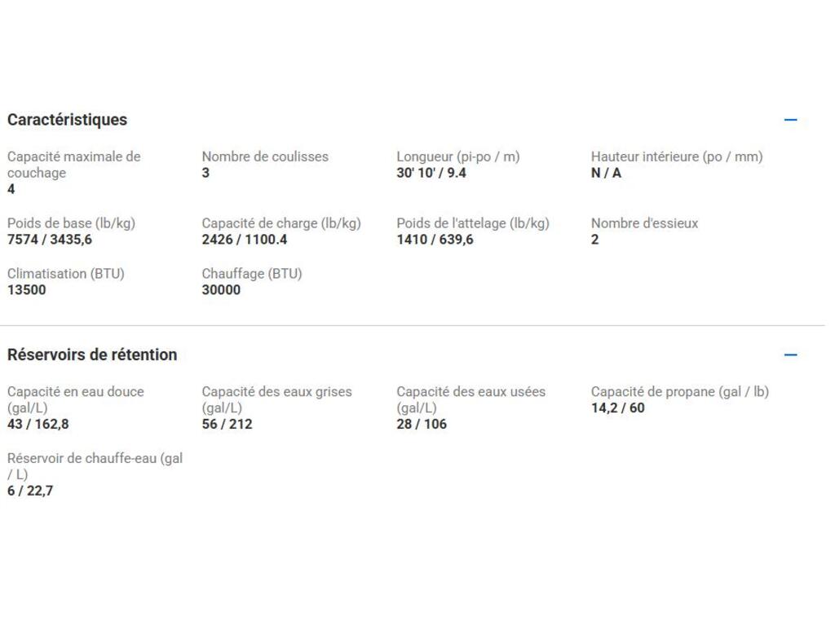Click the Capacité des eaux usées value 28 / 106
The image size is (835, 626).
pyautogui.click(x=422, y=424)
